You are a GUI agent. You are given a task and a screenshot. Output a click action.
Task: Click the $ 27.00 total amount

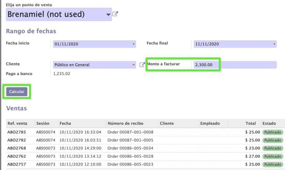click(x=252, y=156)
